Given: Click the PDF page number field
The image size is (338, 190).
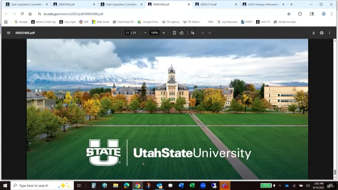Looking at the screenshot, I should (127, 33).
